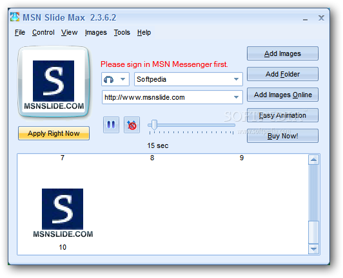This screenshot has width=343, height=278.
Task: Click the Add Folder button
Action: coord(282,74)
